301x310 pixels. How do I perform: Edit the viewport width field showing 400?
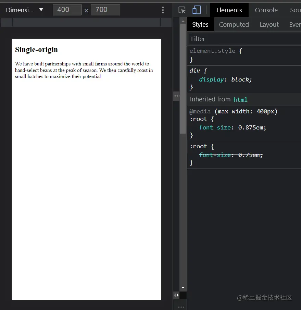(67, 10)
